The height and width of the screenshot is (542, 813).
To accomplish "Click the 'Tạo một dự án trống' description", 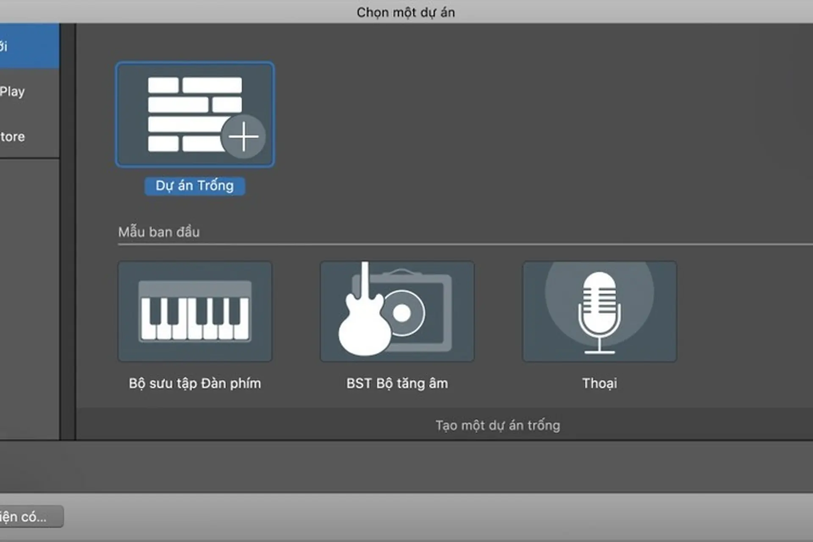I will tap(498, 425).
